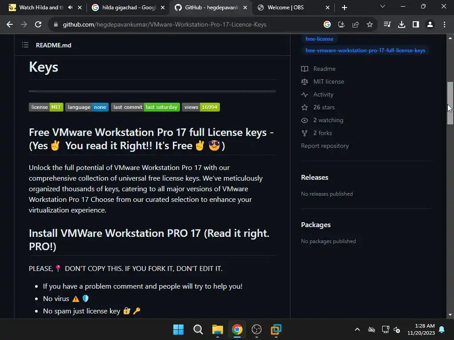Open VMware Workstation from taskbar
The height and width of the screenshot is (340, 454).
tap(276, 329)
